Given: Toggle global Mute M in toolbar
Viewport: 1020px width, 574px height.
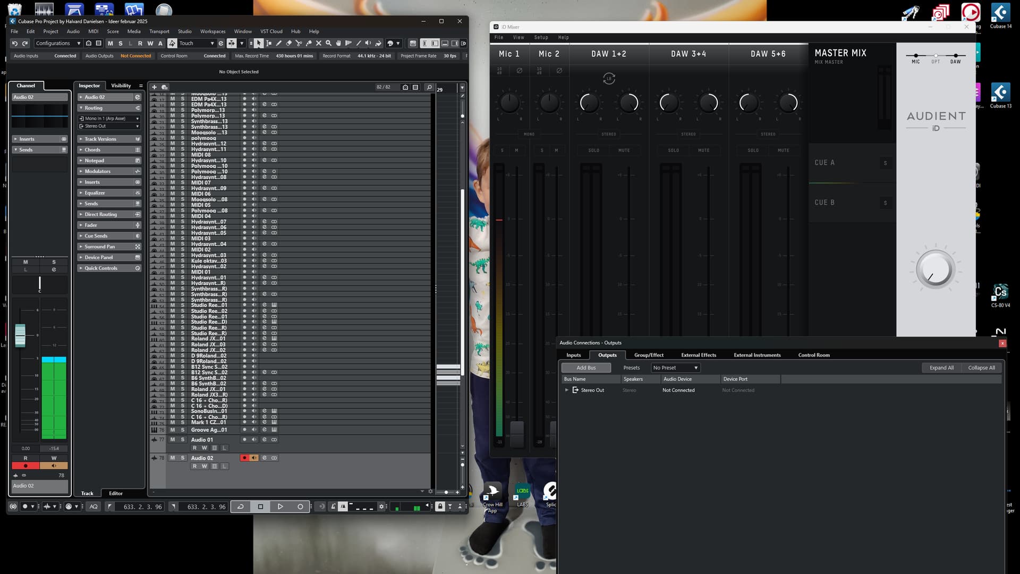Looking at the screenshot, I should click(110, 44).
